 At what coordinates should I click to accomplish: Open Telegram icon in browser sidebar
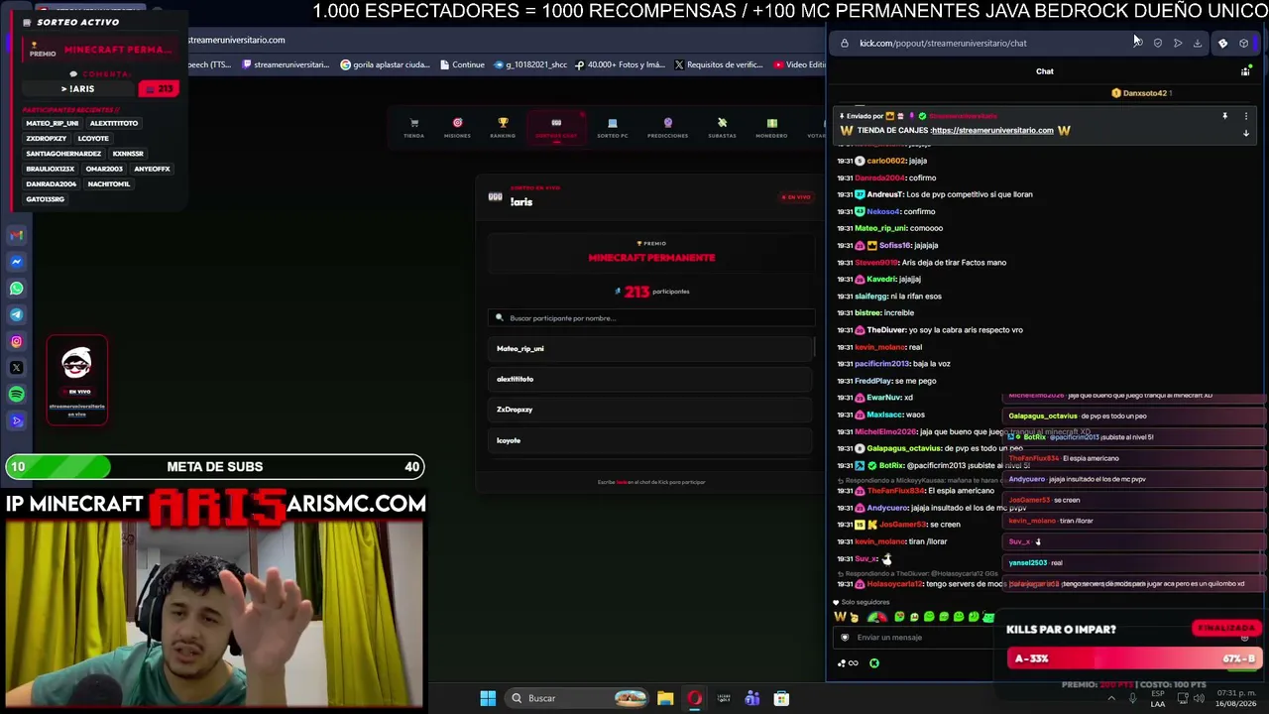pos(16,314)
